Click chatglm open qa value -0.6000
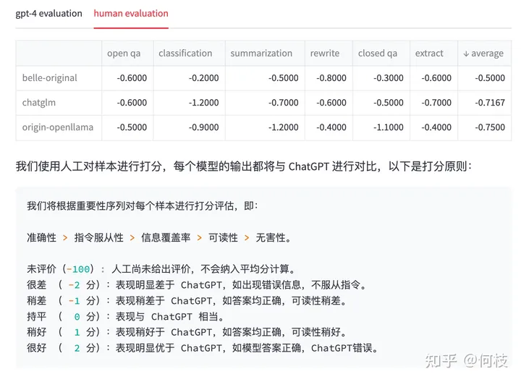 (132, 103)
